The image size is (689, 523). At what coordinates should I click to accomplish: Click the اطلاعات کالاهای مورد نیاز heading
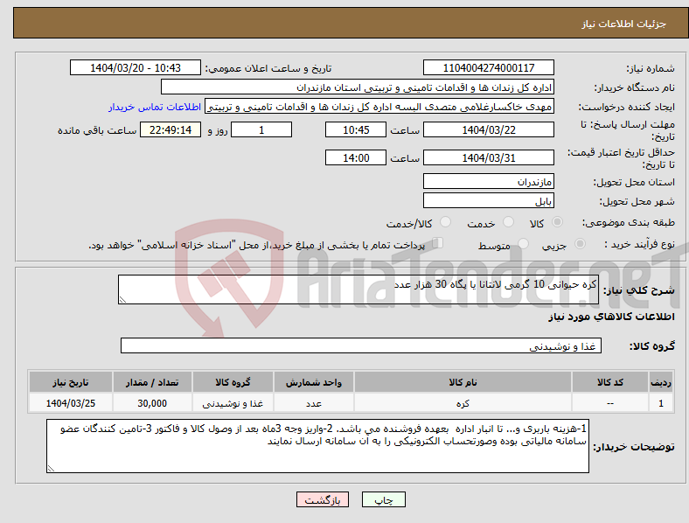(611, 317)
